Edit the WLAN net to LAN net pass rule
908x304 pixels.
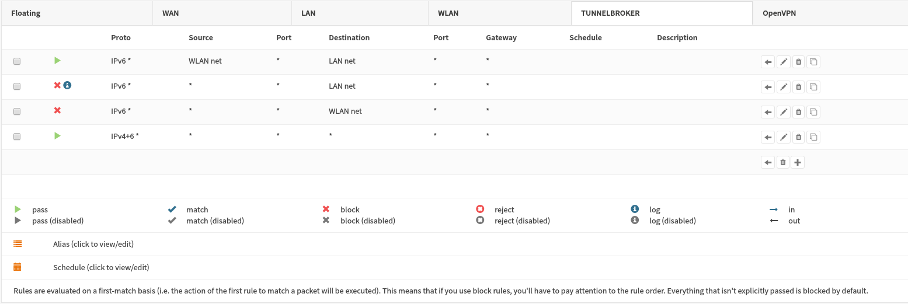click(x=784, y=61)
